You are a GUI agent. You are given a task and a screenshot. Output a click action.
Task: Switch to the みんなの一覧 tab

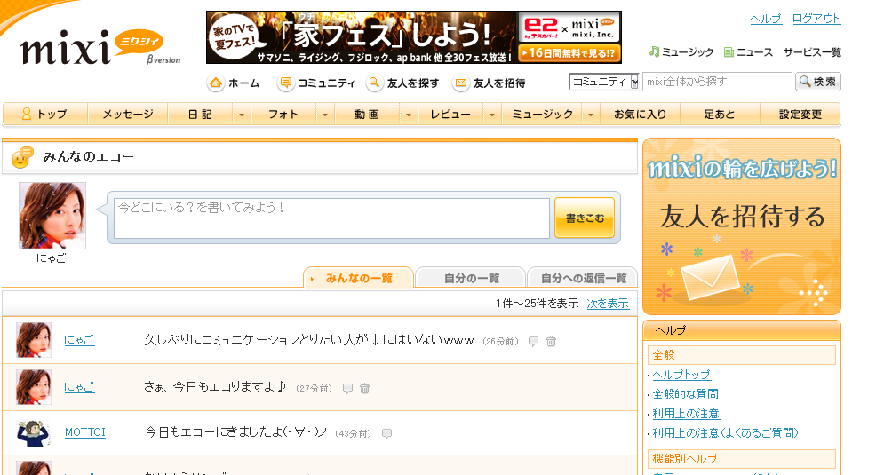359,278
